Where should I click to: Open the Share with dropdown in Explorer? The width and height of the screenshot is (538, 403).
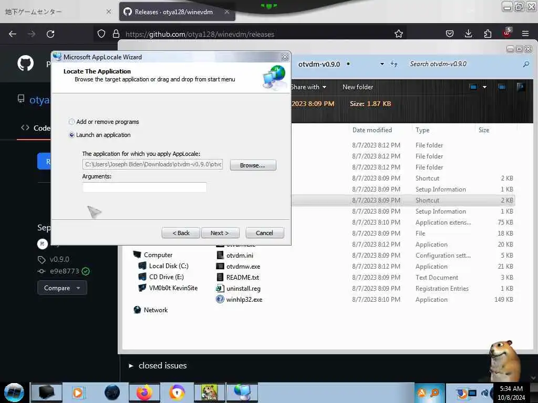click(x=308, y=87)
